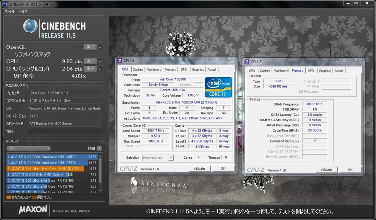Maximize the Cinebench main window
376x220 pixels.
356,3
